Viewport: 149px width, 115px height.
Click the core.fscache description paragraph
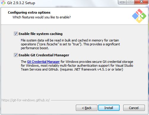[70, 44]
